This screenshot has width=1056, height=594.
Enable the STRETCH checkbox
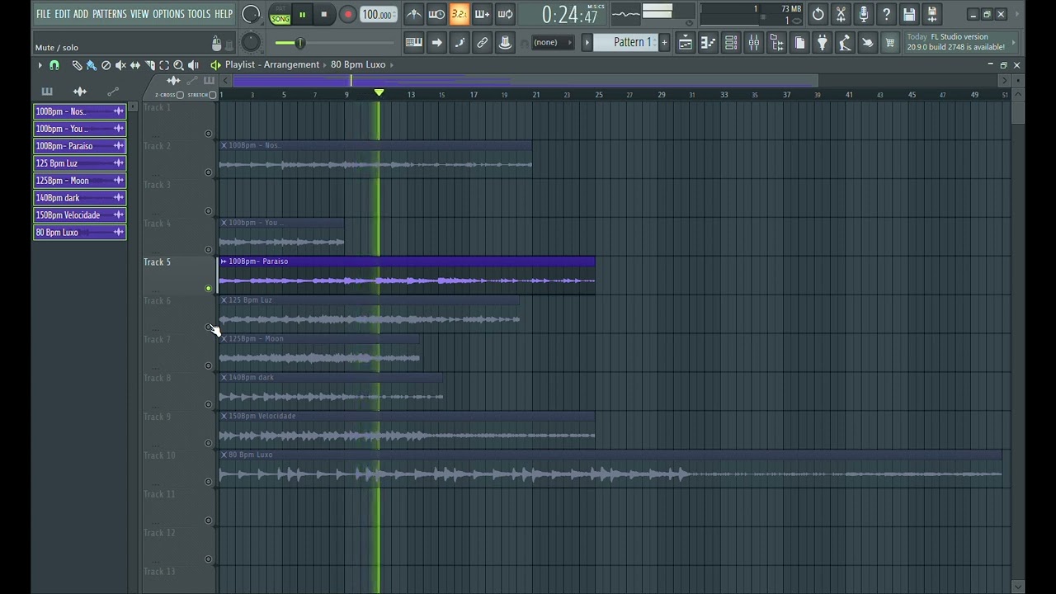tap(212, 95)
